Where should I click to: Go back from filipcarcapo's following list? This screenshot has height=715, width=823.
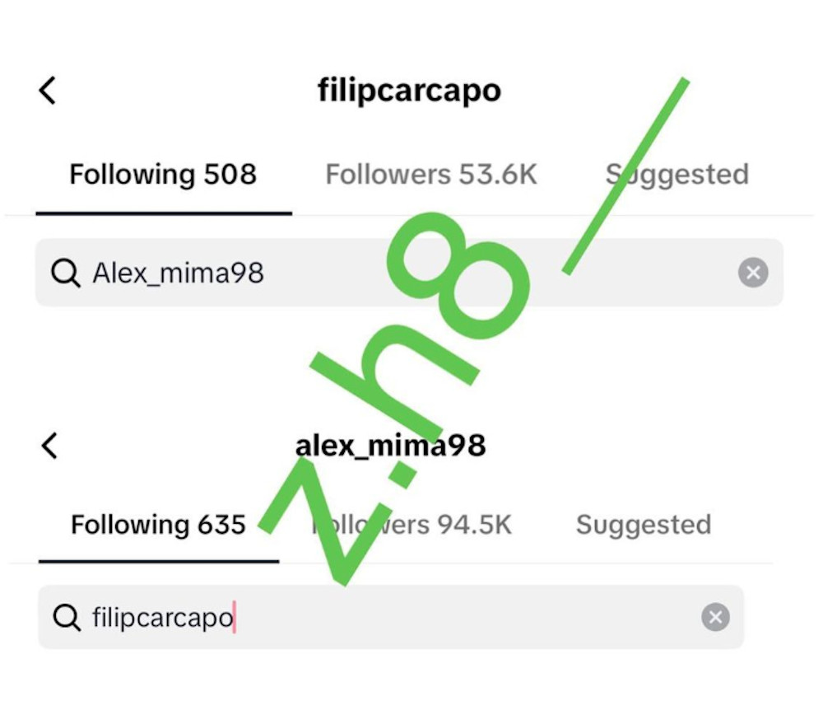coord(48,90)
